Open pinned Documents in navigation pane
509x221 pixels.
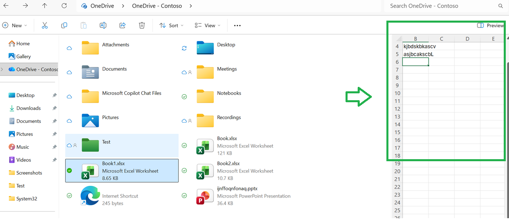pos(29,121)
